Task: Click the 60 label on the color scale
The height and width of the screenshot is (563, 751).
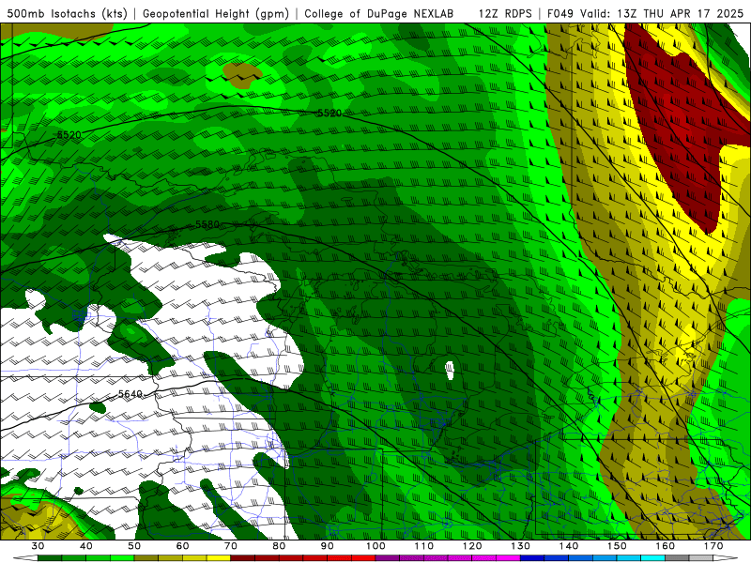Action: coord(182,546)
